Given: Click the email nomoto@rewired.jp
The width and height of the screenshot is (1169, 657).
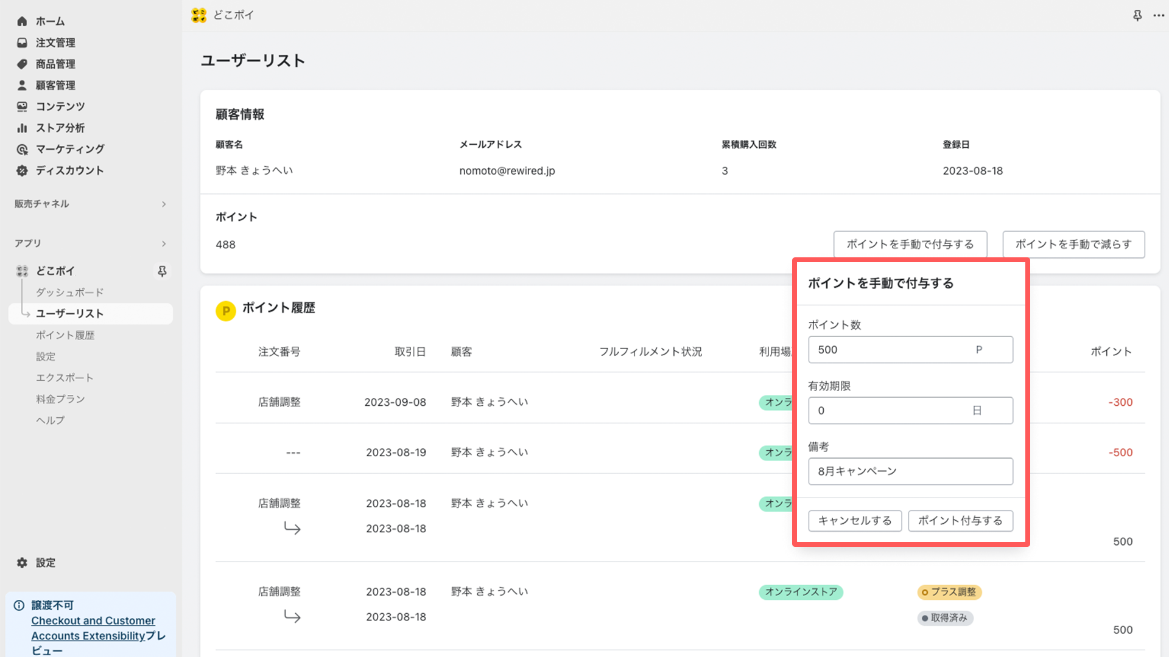Looking at the screenshot, I should point(507,171).
